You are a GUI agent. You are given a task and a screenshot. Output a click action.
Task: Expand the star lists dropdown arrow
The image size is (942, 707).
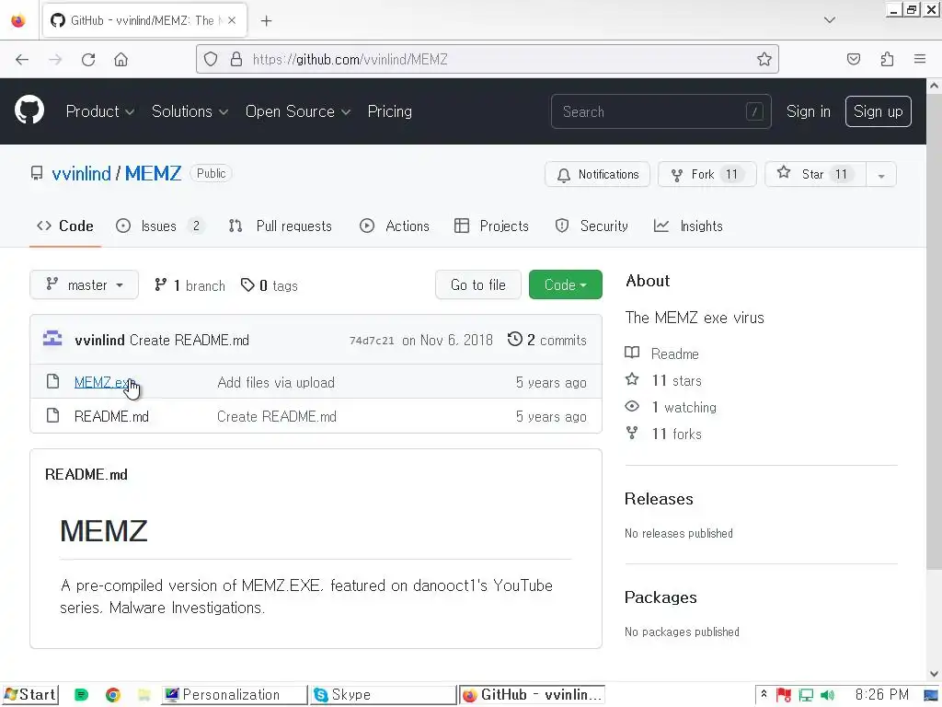coord(880,175)
